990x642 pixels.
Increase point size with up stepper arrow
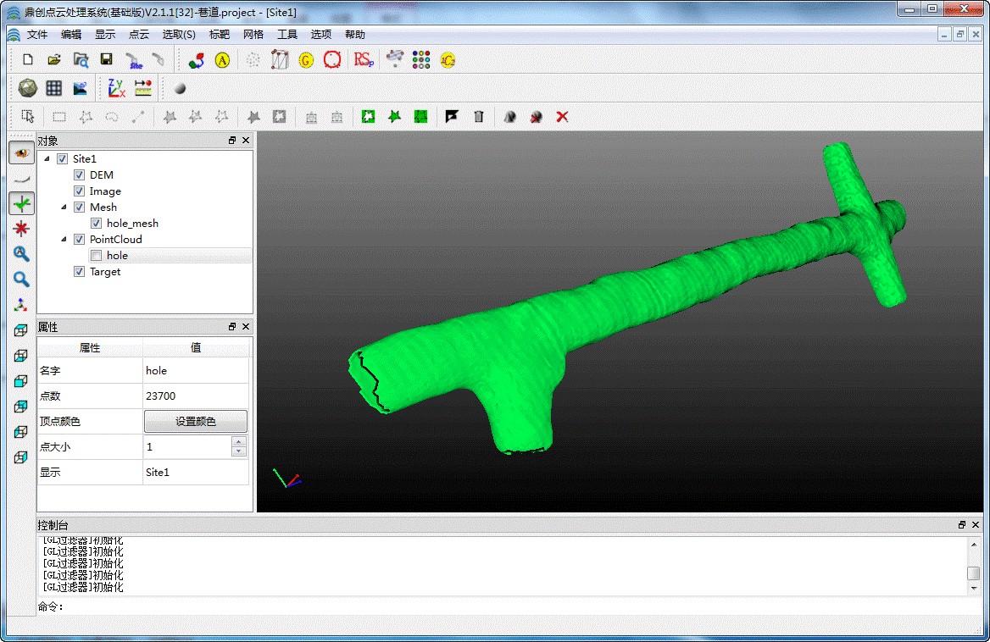click(x=239, y=442)
